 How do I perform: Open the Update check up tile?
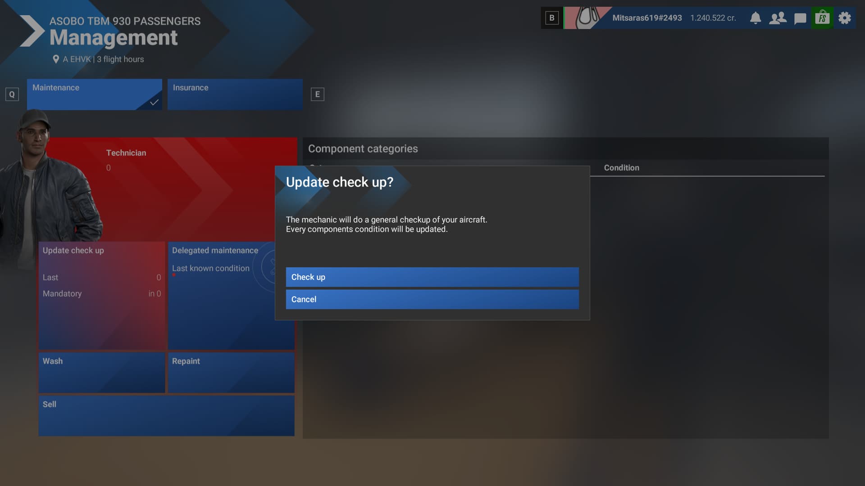(102, 296)
